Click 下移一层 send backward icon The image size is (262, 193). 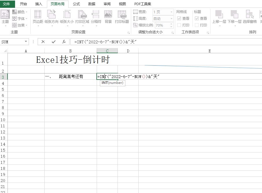234,14
